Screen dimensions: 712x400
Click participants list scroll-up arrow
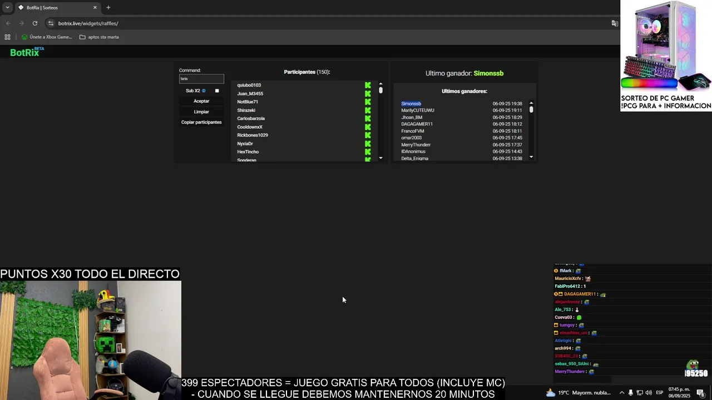click(x=380, y=84)
